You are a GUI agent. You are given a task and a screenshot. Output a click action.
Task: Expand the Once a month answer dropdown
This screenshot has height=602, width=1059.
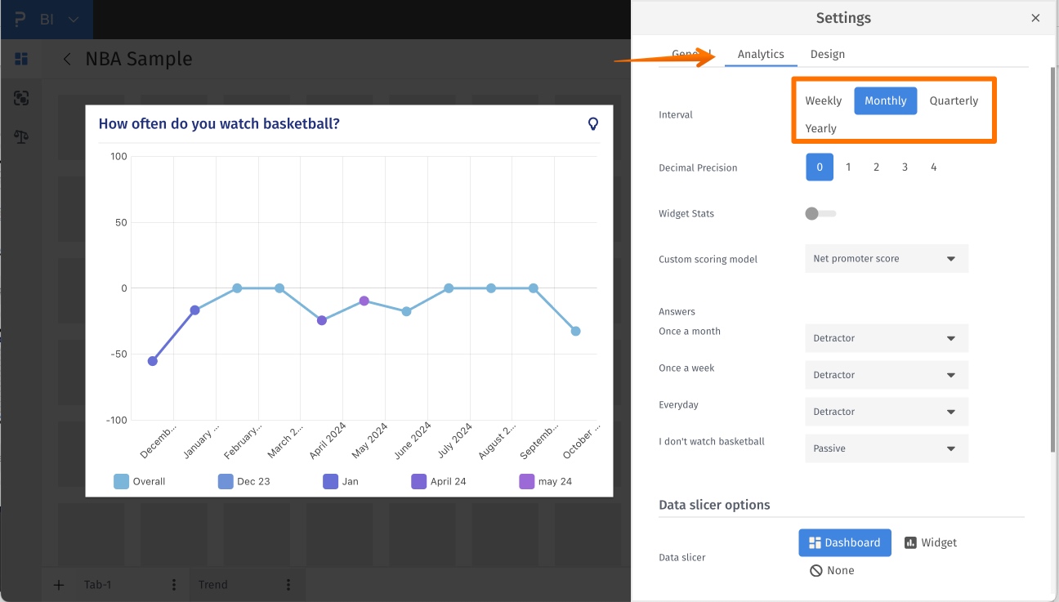click(x=886, y=338)
